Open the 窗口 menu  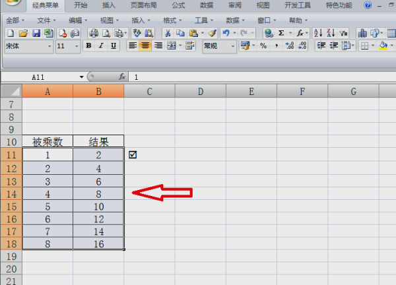(x=267, y=20)
